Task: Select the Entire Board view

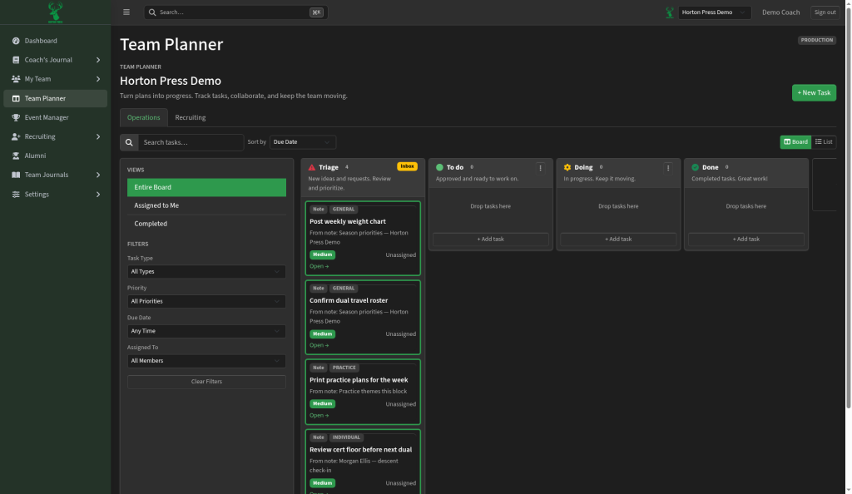Action: click(206, 187)
